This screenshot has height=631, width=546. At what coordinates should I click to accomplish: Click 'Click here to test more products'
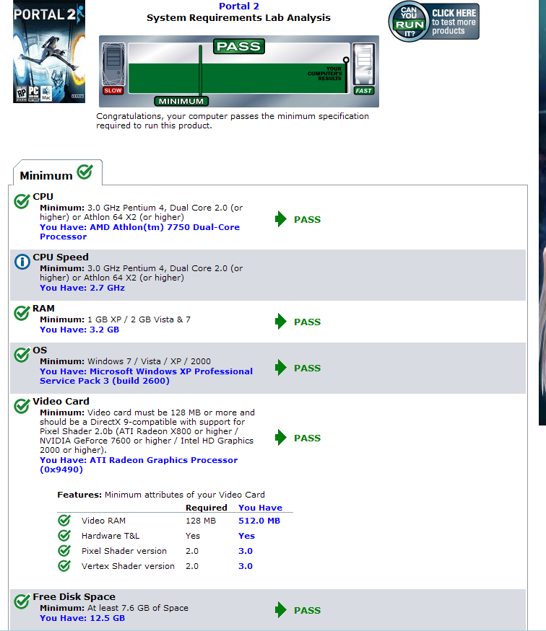pos(454,22)
